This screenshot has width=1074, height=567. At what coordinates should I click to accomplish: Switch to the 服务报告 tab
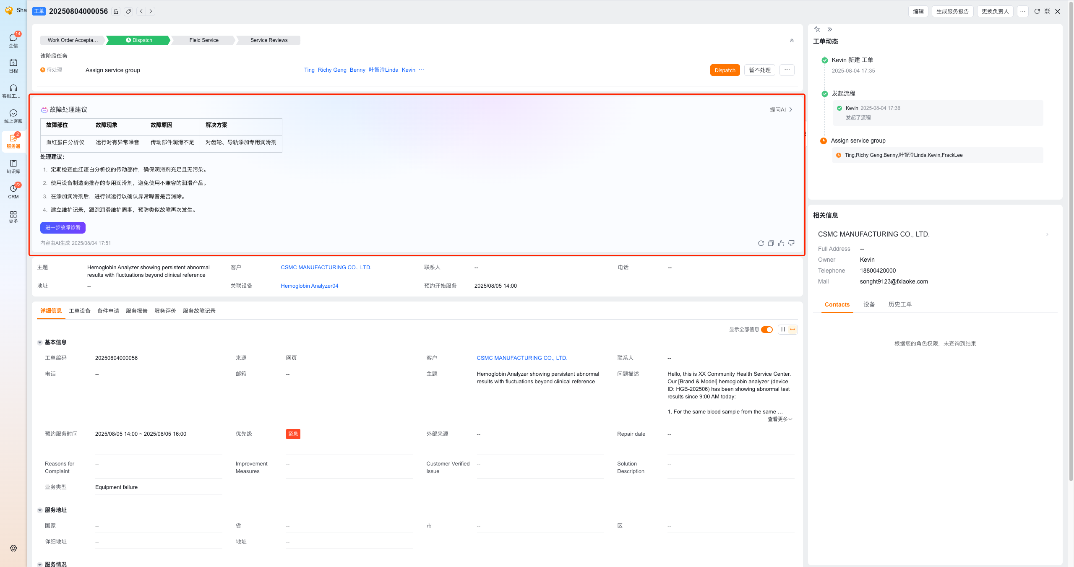point(136,311)
